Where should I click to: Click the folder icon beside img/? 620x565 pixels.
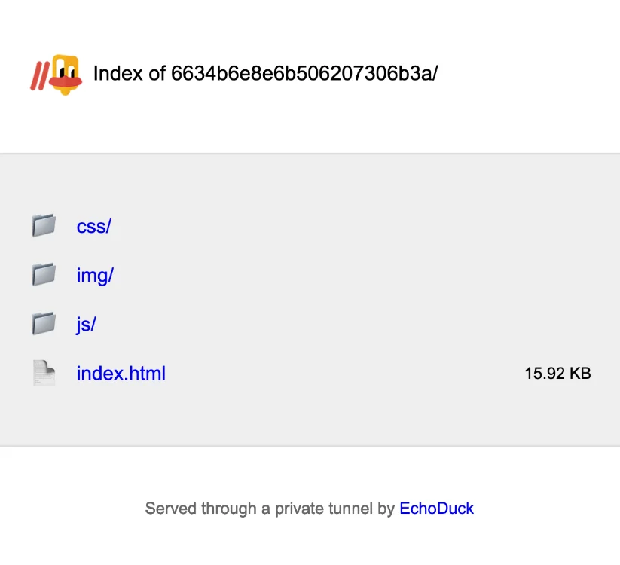pos(44,274)
